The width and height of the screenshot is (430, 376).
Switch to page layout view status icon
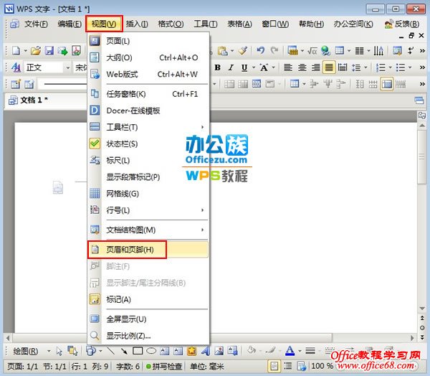[274, 366]
